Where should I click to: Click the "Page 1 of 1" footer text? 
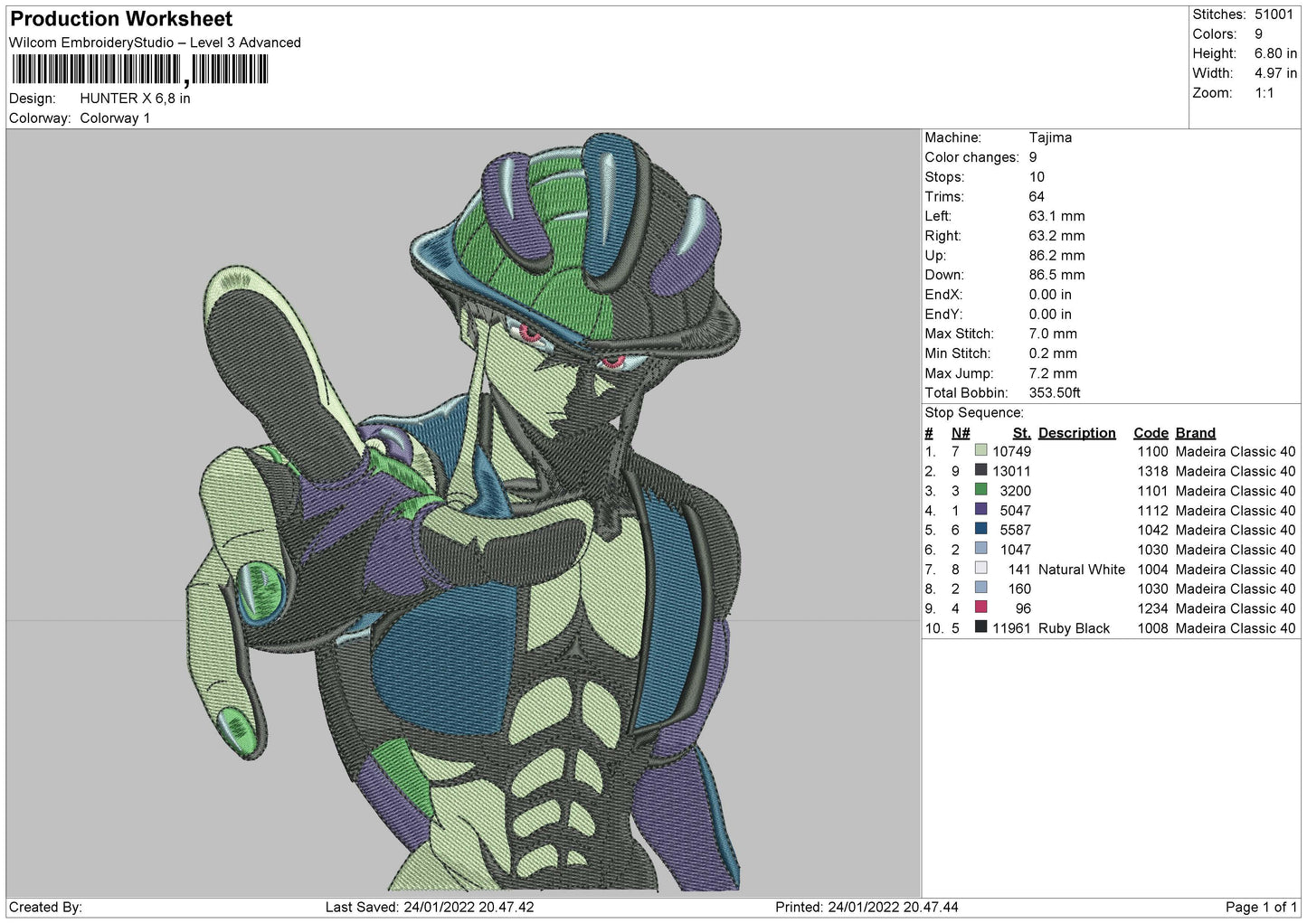[1261, 907]
